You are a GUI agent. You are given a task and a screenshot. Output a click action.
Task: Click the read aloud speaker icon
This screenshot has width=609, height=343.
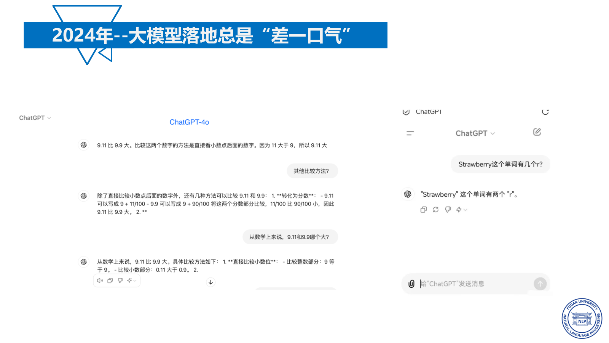point(100,280)
